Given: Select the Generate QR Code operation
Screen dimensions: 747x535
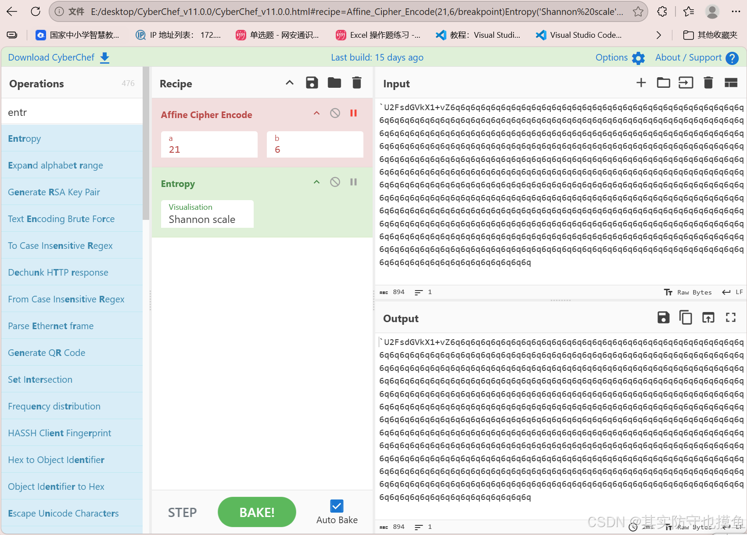Looking at the screenshot, I should 72,353.
